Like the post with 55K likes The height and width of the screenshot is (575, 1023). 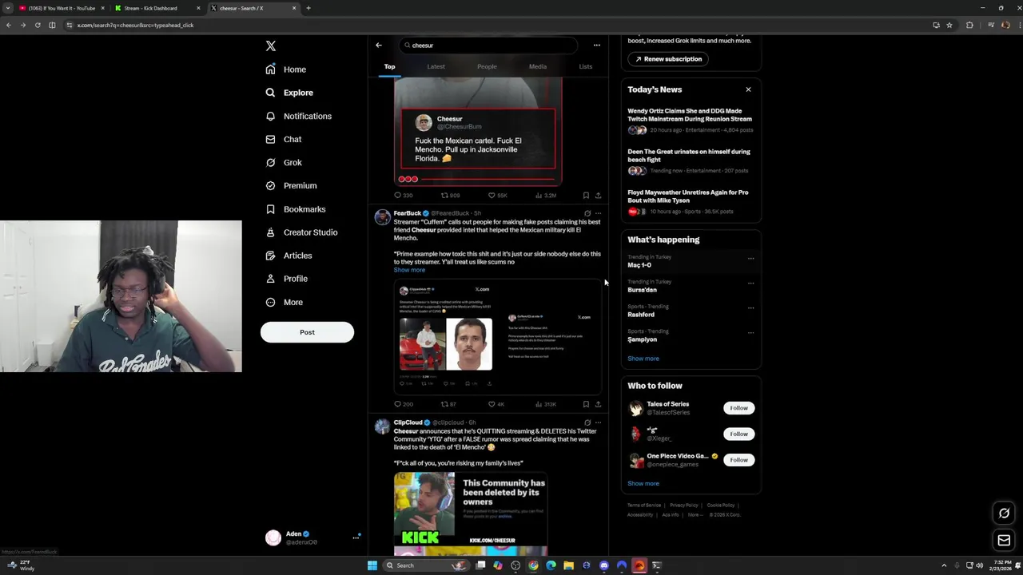pyautogui.click(x=498, y=196)
